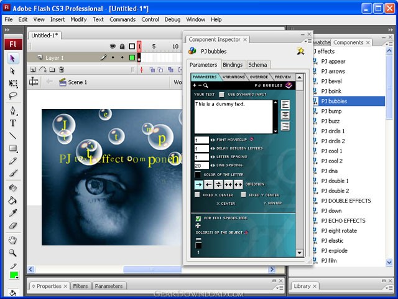This screenshot has width=398, height=299.
Task: Switch to the Bindings tab
Action: 233,65
